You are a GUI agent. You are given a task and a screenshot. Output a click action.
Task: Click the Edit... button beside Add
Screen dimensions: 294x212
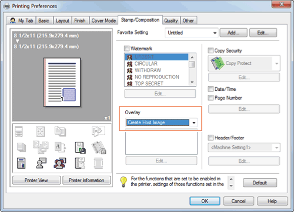[263, 33]
